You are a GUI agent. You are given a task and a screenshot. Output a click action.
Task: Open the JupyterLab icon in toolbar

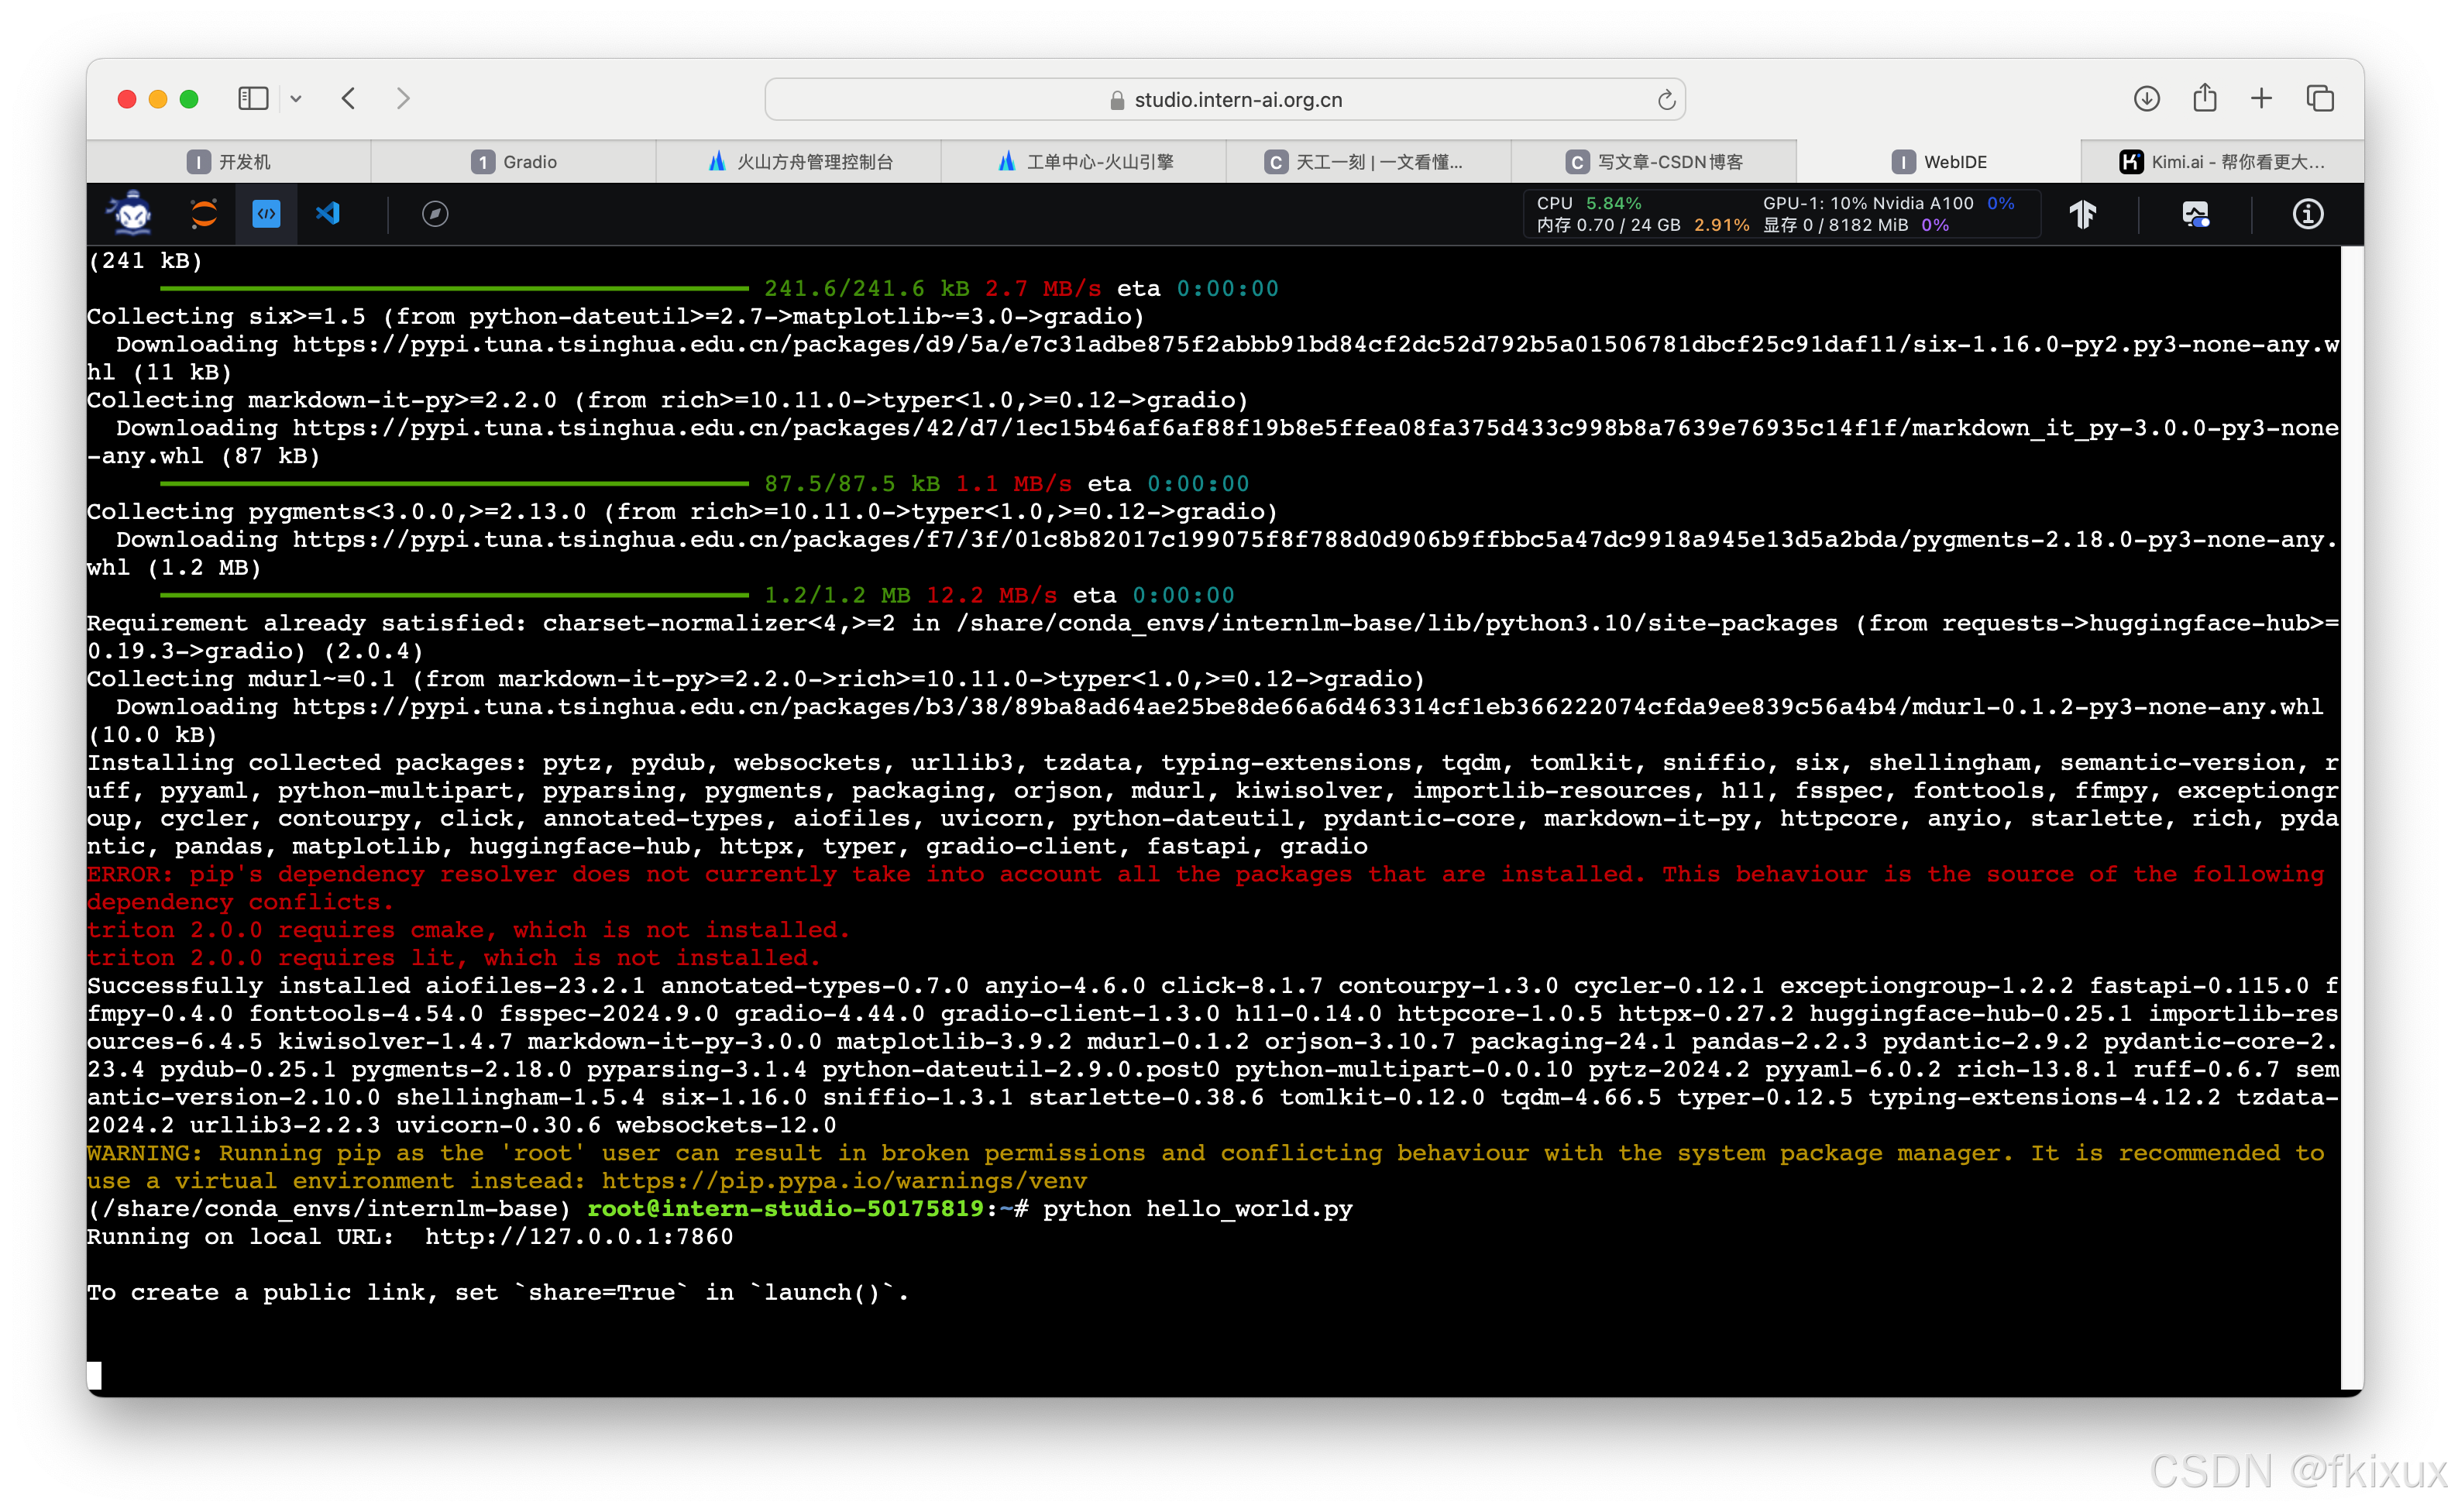point(204,213)
